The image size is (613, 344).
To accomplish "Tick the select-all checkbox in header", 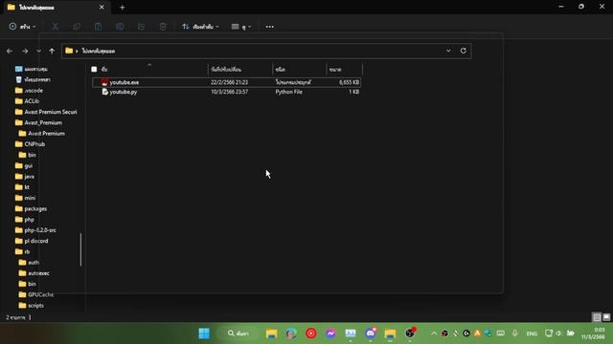I will 94,70.
